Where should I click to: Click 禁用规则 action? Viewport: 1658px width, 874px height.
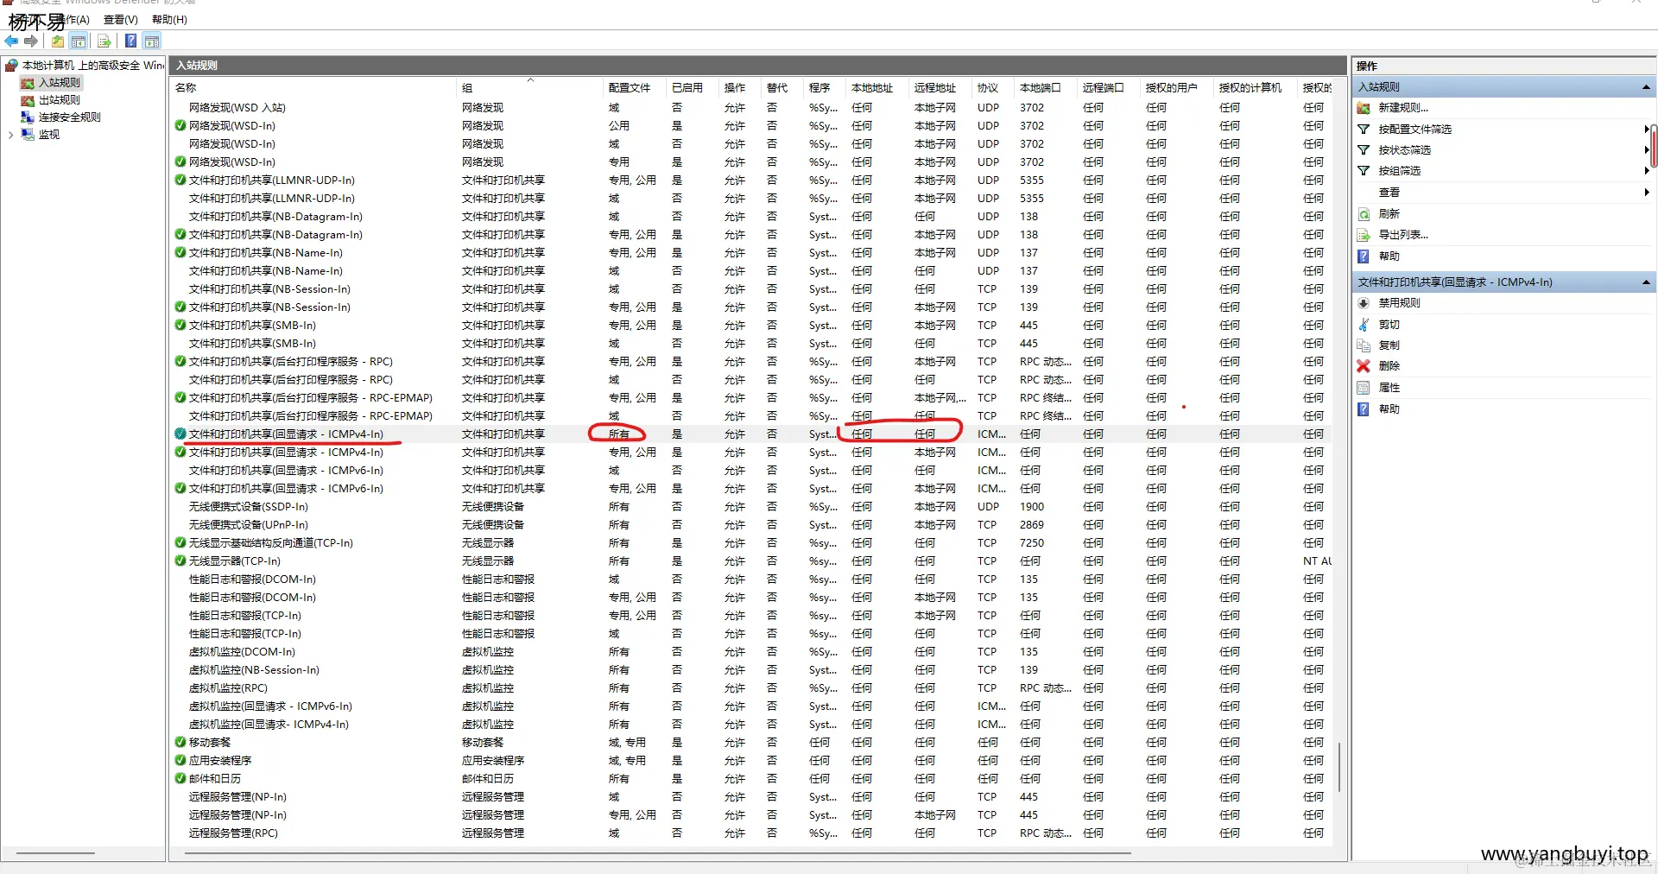click(x=1399, y=303)
